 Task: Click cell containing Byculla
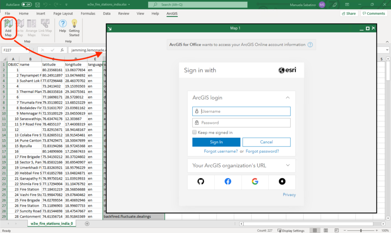[x=31, y=146]
